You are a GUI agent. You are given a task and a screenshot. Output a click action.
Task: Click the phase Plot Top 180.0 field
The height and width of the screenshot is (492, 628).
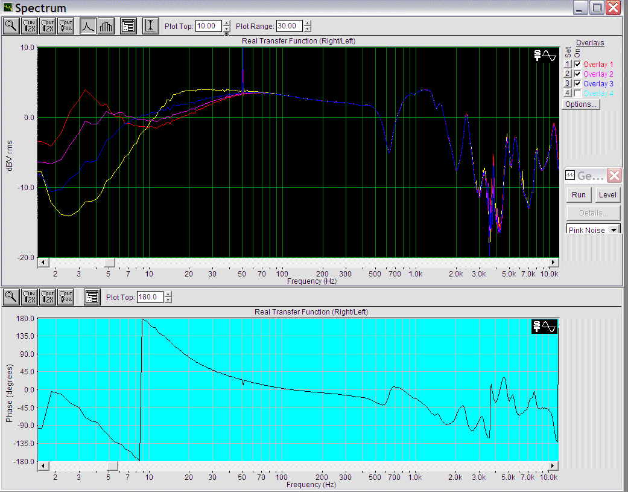coord(150,297)
